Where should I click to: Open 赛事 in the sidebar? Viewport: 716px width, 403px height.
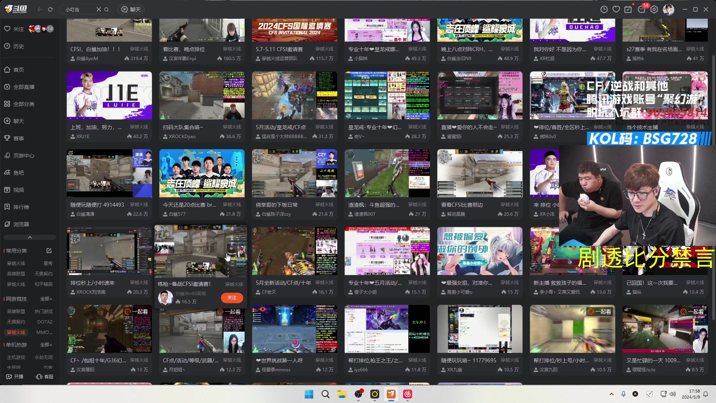(14, 138)
